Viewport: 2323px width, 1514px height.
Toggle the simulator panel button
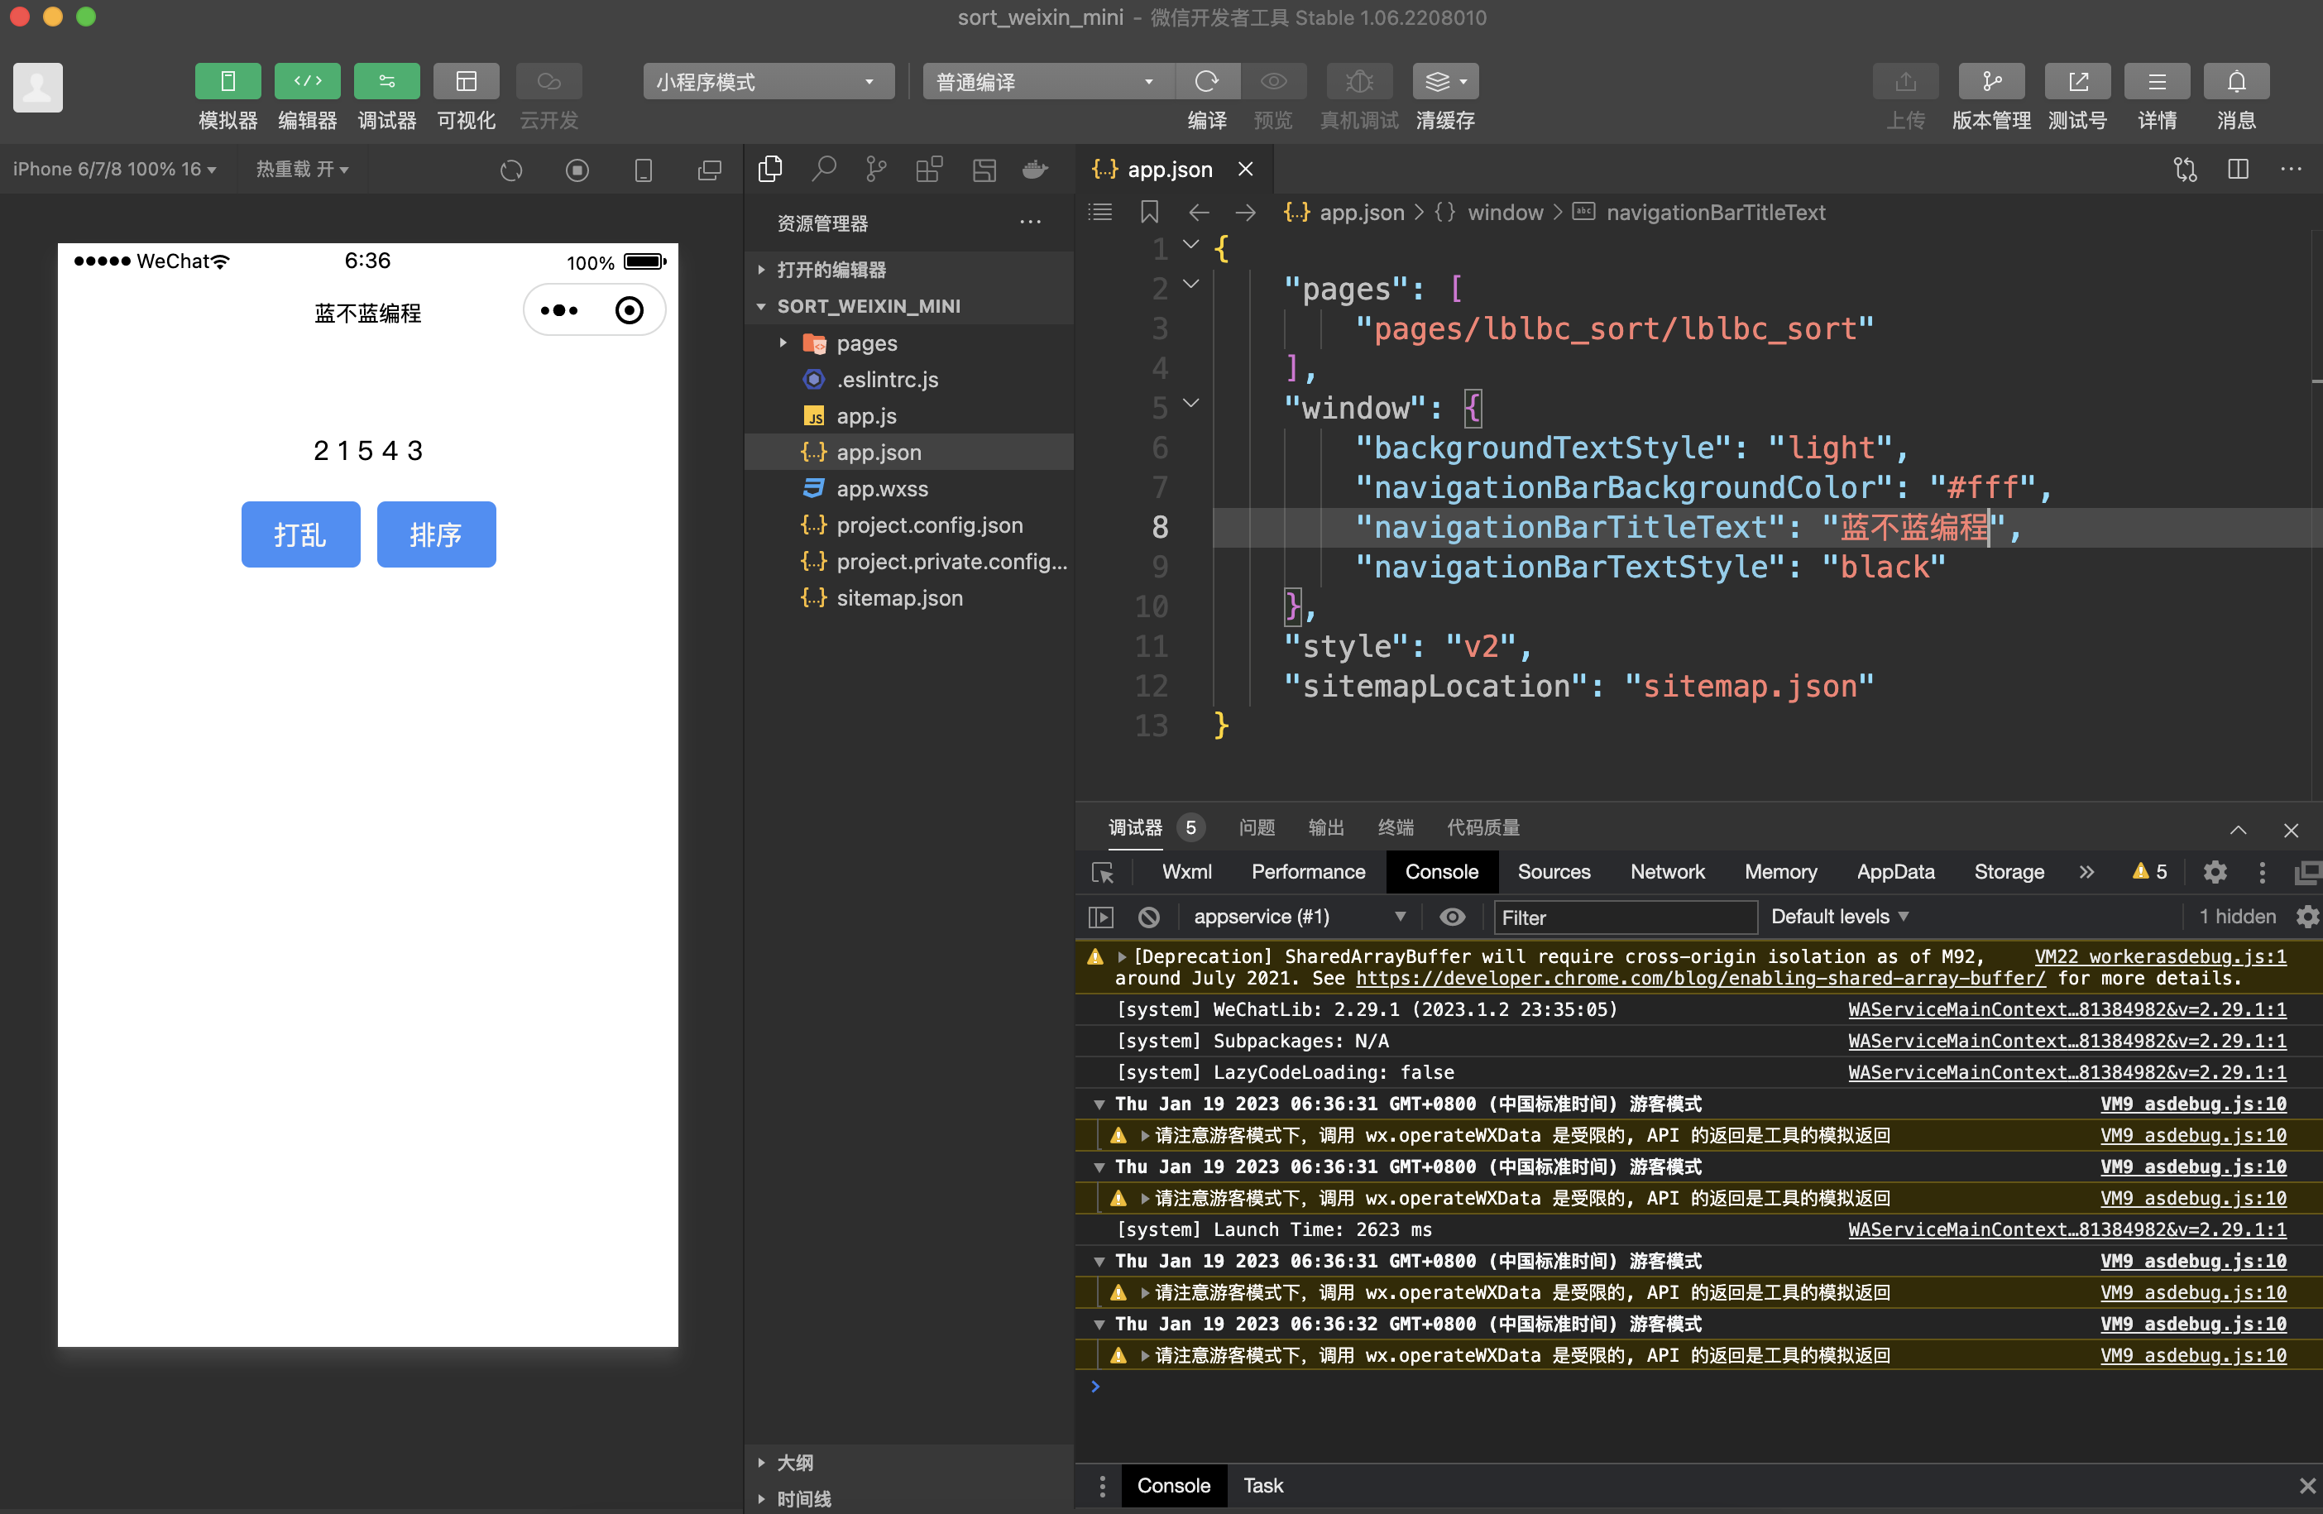coord(228,81)
